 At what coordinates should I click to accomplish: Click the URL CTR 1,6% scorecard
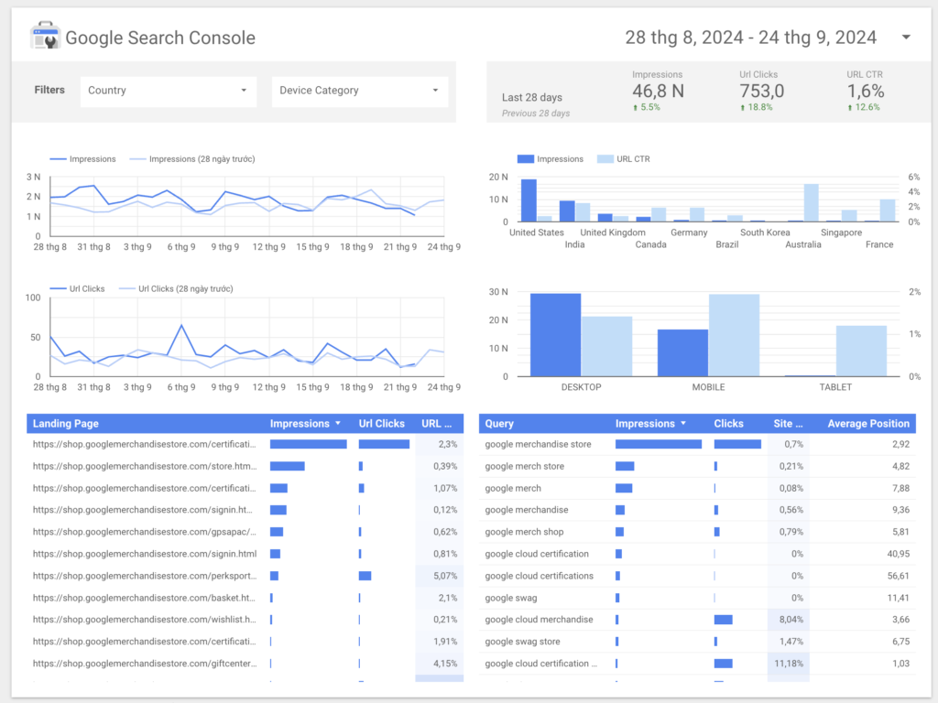[865, 91]
